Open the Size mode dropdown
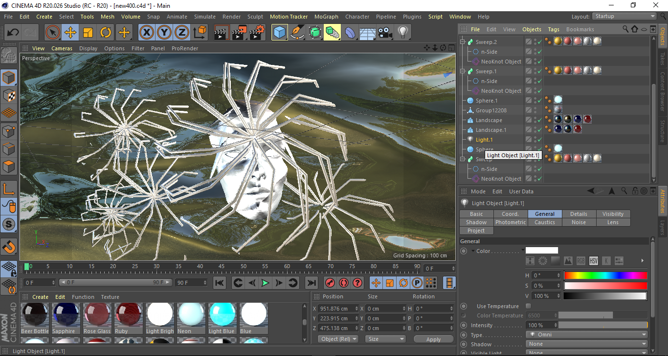 point(386,339)
